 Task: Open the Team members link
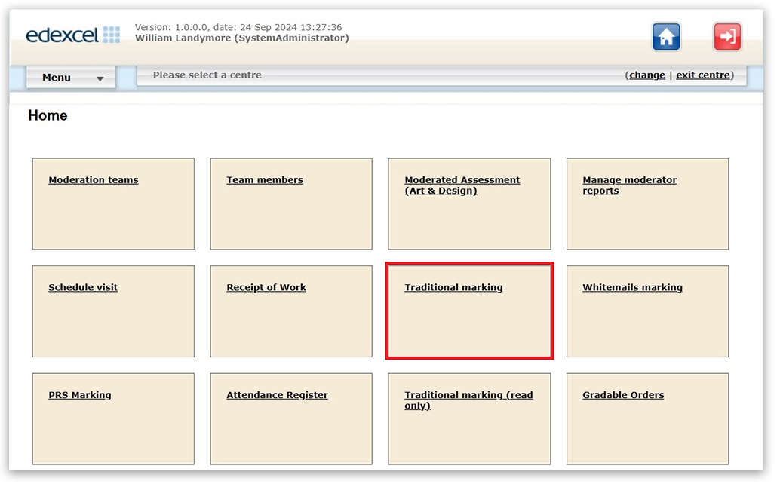pyautogui.click(x=265, y=180)
